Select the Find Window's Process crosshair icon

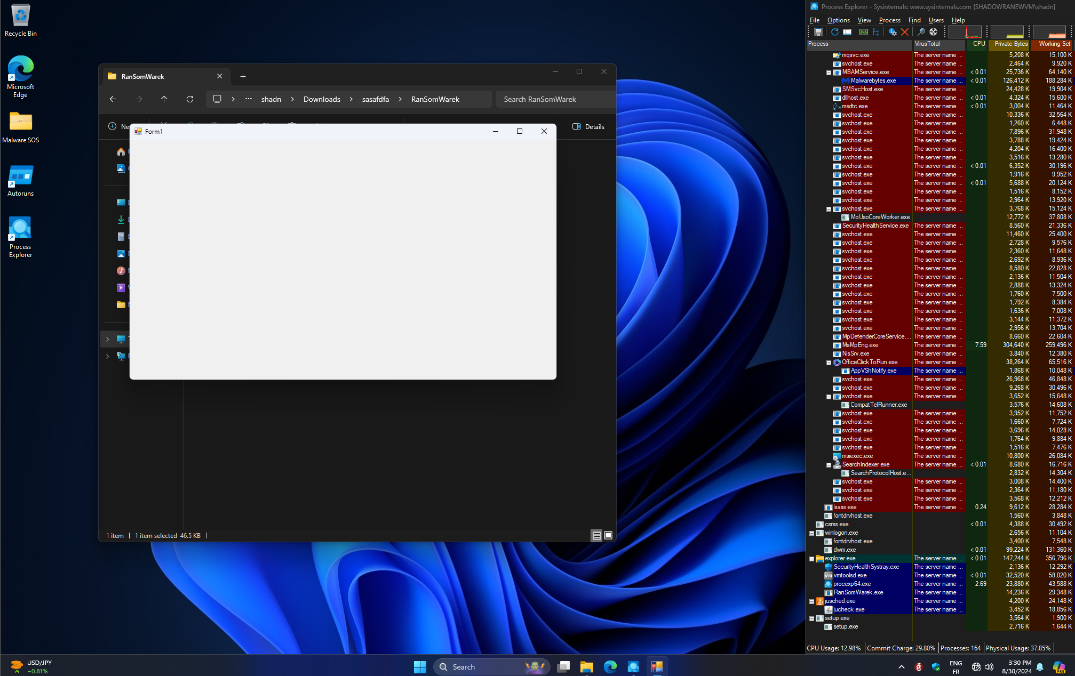933,32
